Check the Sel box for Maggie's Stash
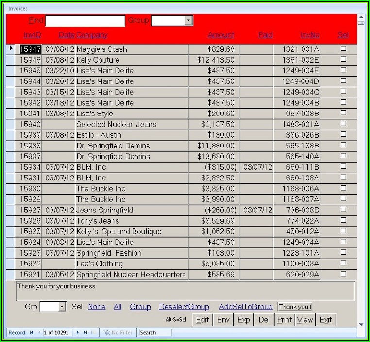The image size is (370, 342). pos(343,49)
